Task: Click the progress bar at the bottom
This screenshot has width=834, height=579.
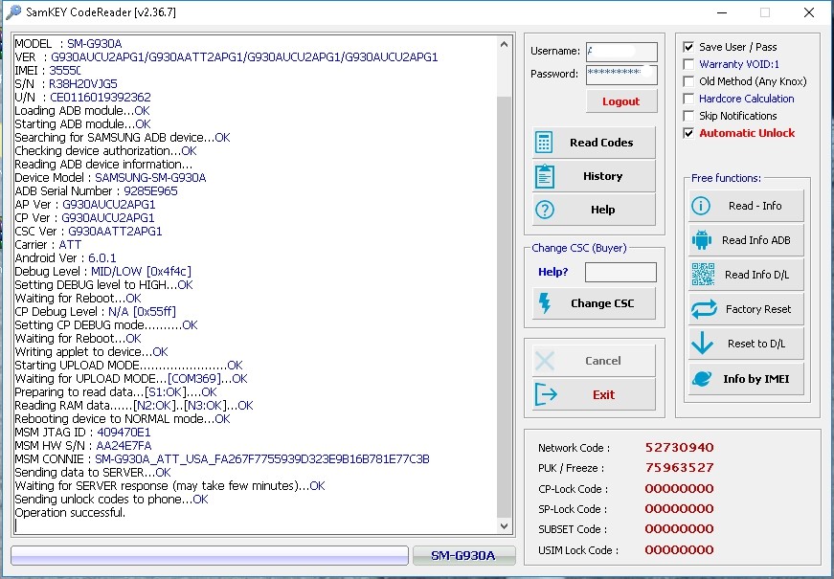Action: click(x=210, y=556)
